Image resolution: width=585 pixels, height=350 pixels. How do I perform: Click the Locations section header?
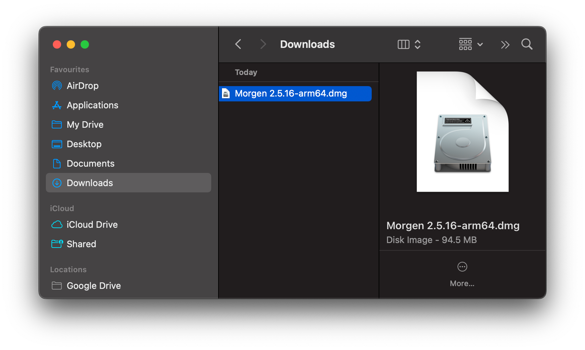[x=68, y=269]
